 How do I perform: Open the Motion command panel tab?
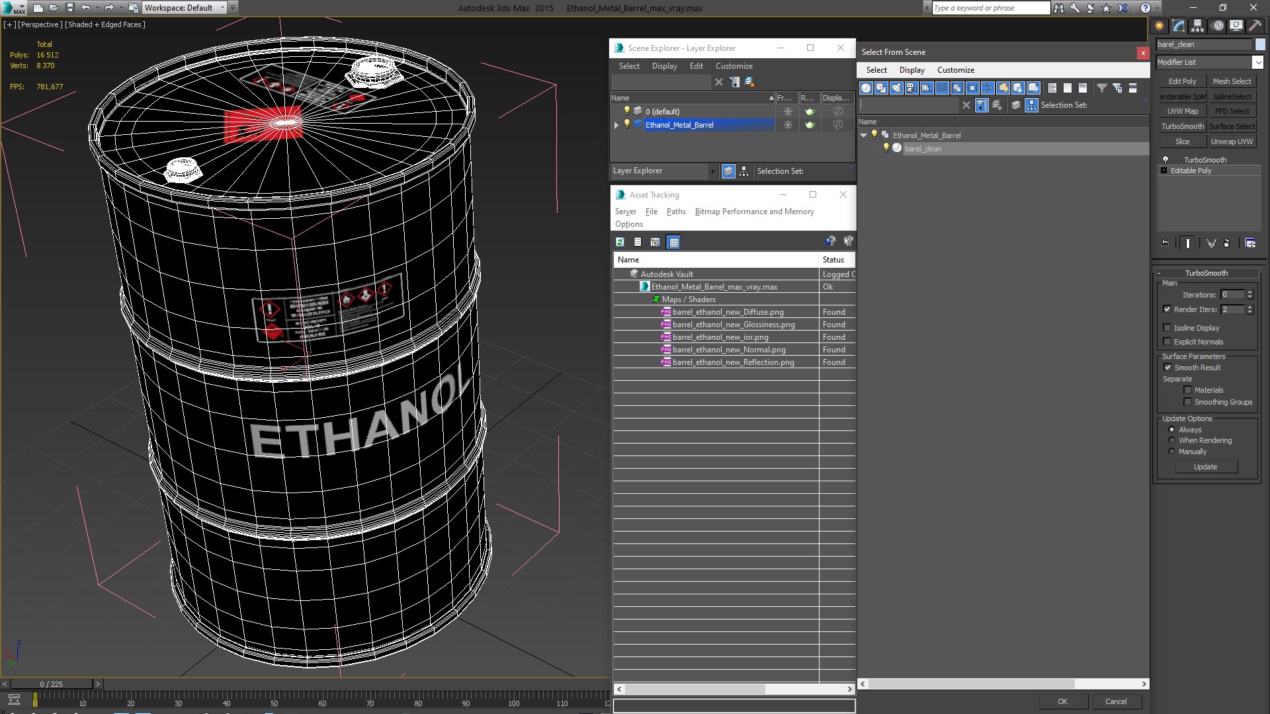point(1218,26)
